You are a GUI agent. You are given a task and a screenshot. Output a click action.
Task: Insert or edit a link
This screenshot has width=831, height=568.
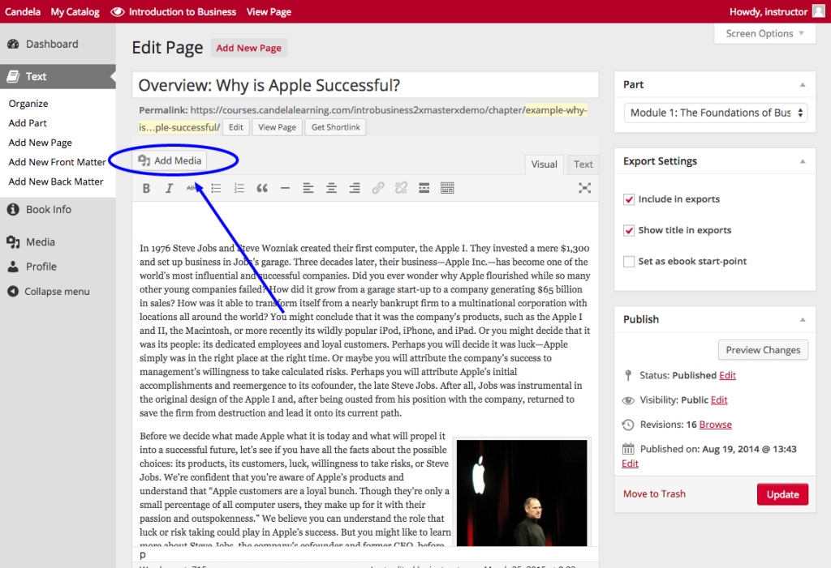(x=378, y=188)
